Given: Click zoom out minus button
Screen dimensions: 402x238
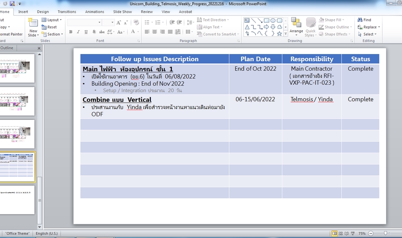Looking at the screenshot, I should click(371, 233).
